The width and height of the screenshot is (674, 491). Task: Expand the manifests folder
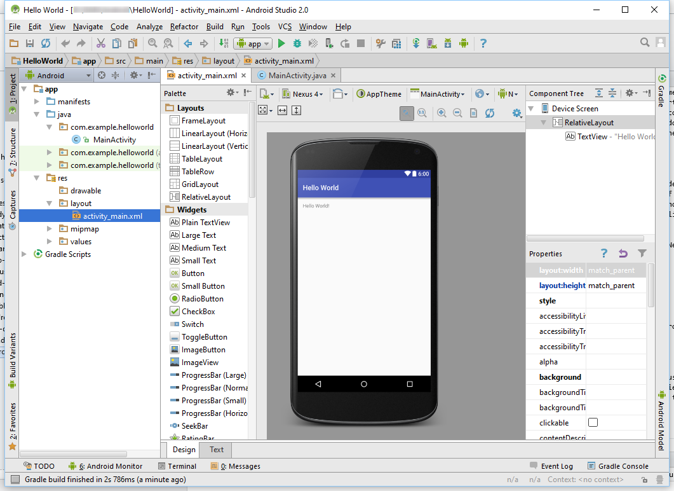(x=37, y=102)
